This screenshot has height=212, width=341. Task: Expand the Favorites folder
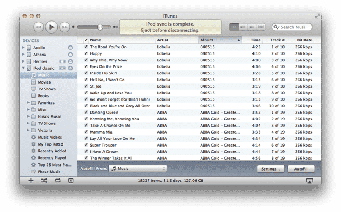[28, 102]
